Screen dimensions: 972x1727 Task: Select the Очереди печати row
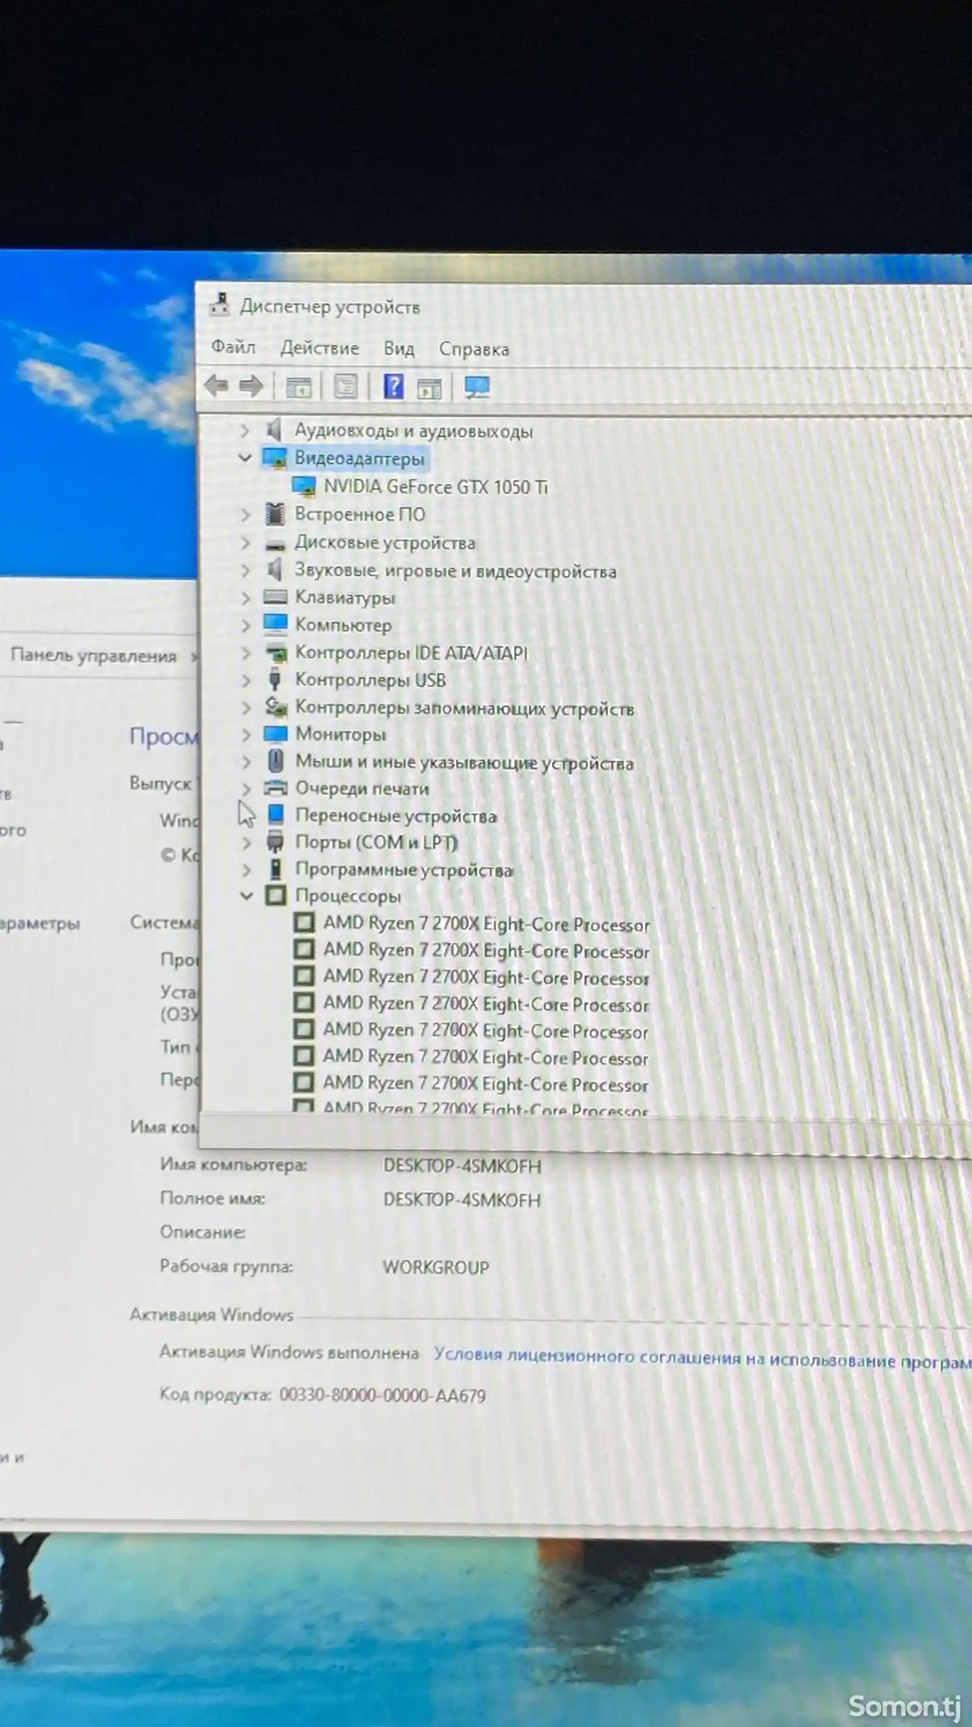tap(362, 788)
